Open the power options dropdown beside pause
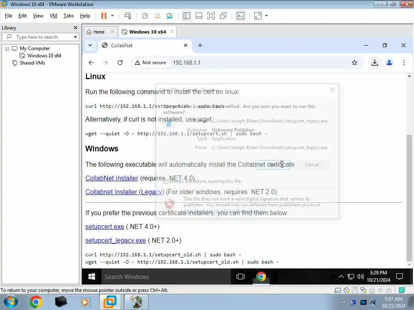This screenshot has height=310, width=414. [112, 16]
